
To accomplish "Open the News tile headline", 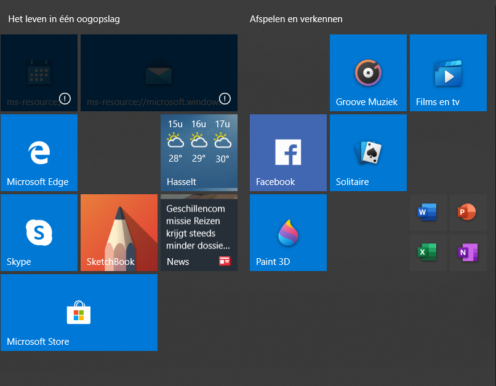I will point(198,227).
